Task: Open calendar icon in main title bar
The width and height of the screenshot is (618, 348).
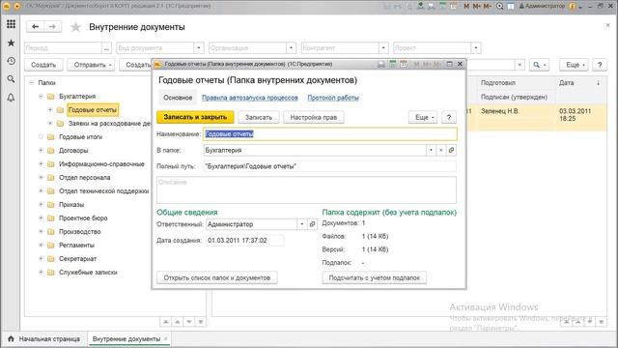Action: pos(454,6)
